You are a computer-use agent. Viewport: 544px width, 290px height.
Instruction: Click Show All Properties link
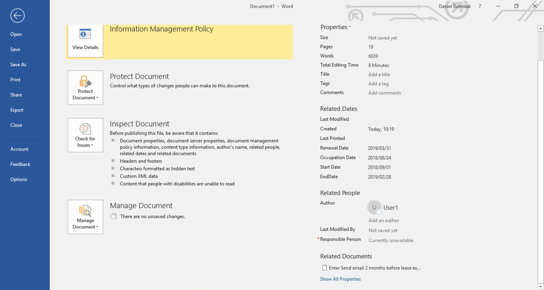(x=340, y=279)
